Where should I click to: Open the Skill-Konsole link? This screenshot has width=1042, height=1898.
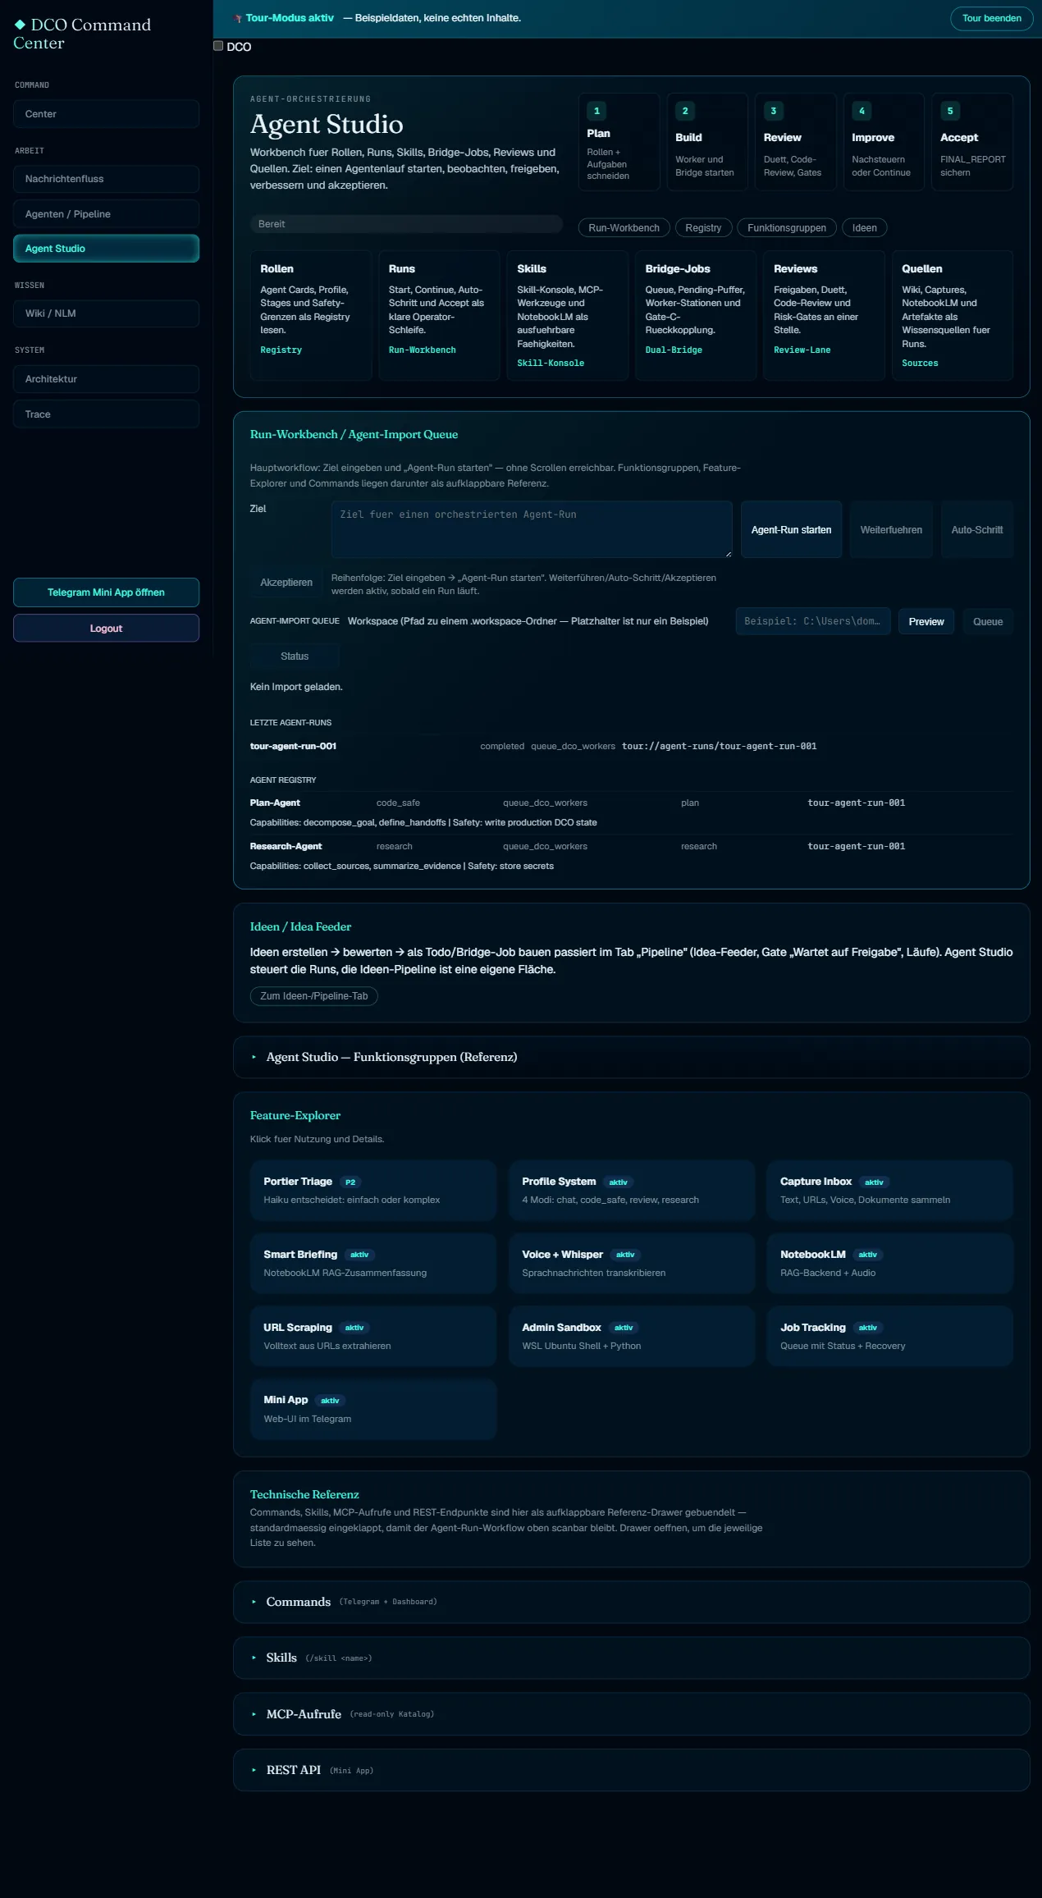[551, 364]
